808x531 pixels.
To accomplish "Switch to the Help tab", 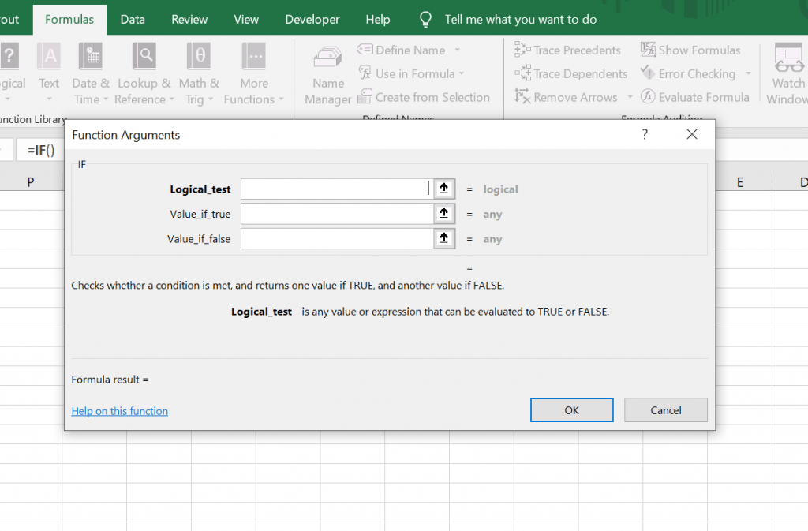I will click(x=378, y=20).
